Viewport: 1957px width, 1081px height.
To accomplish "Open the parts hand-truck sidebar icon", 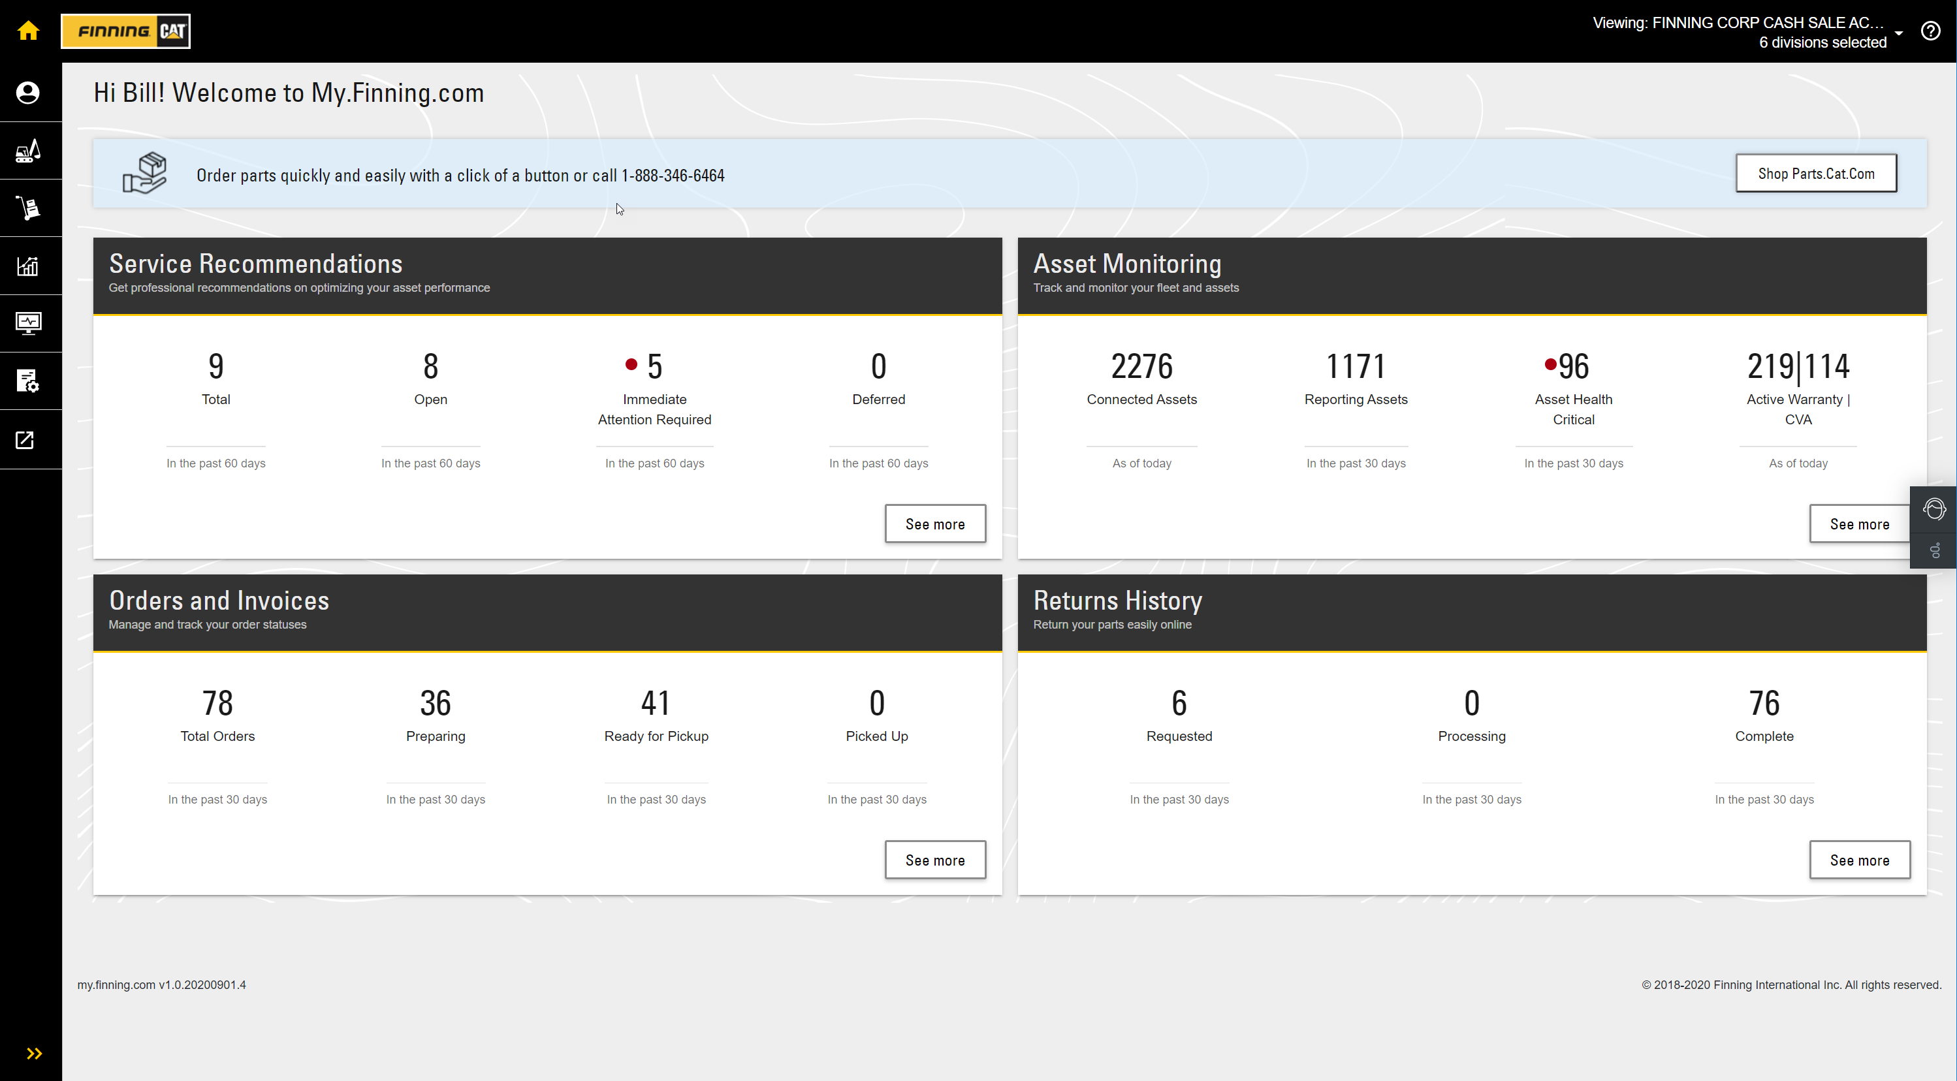I will coord(28,208).
